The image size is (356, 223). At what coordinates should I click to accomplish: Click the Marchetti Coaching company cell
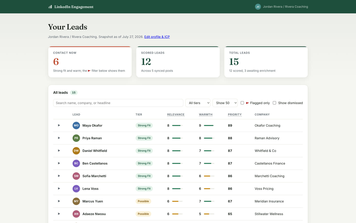270,176
